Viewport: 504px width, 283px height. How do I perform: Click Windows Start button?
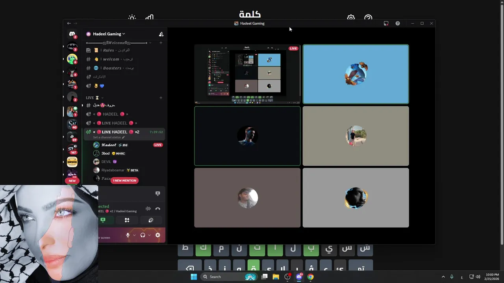click(193, 277)
